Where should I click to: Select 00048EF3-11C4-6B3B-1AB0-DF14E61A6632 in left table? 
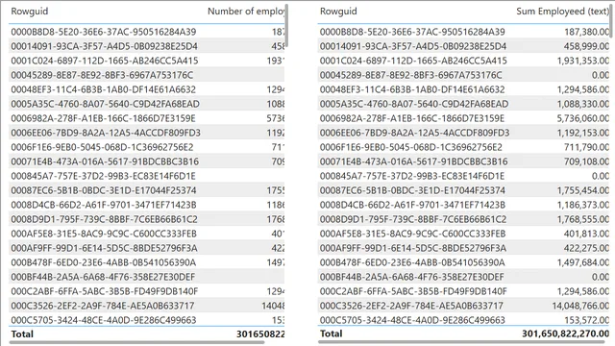coord(103,89)
